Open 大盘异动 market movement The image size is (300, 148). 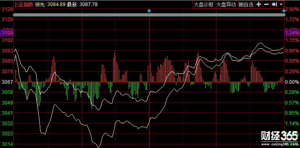[x=226, y=4]
